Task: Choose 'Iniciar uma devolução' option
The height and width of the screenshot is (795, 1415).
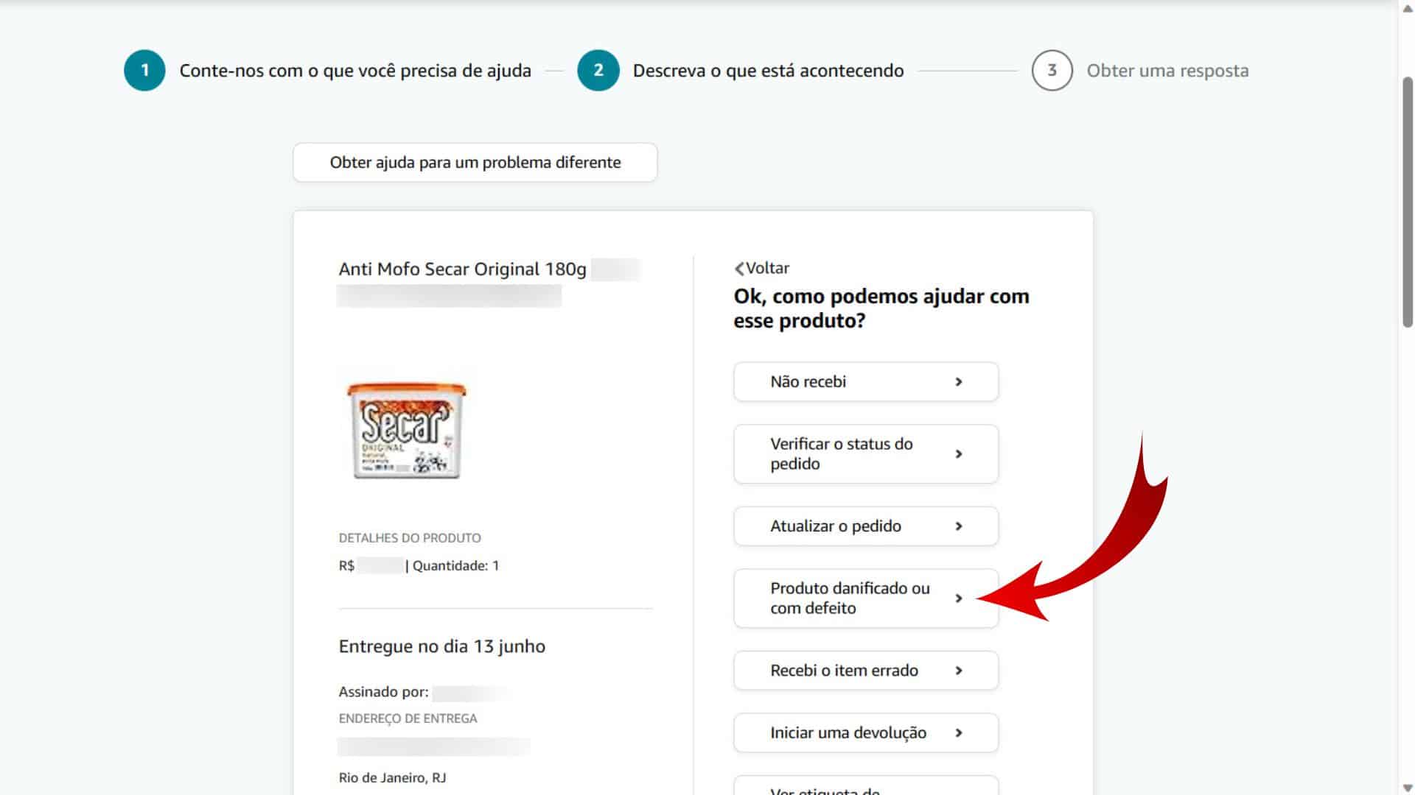Action: tap(866, 732)
